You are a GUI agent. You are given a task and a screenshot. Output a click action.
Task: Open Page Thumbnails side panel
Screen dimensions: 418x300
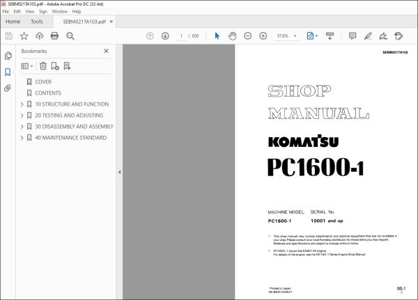click(x=8, y=56)
